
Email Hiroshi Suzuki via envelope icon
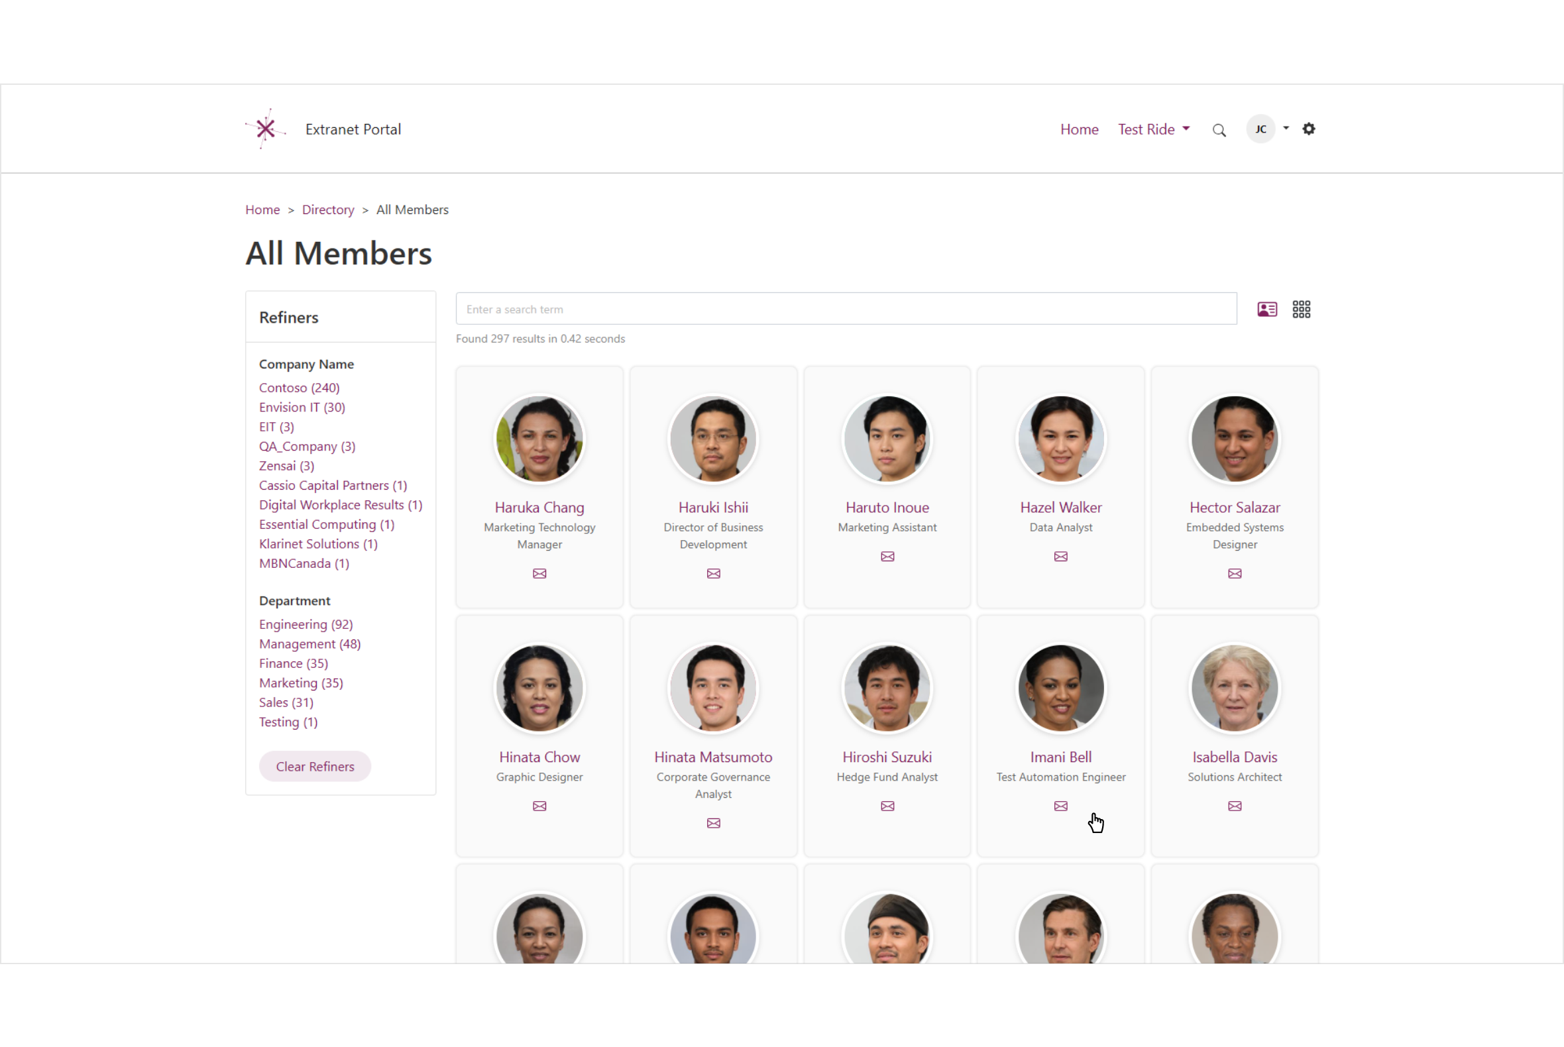[887, 806]
